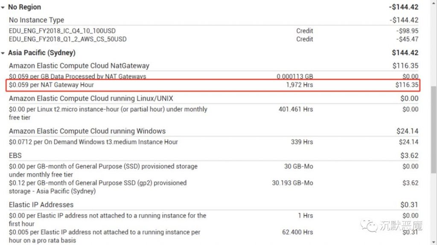Click the On Demand Windows t3.medium line item
This screenshot has width=437, height=245.
click(93, 142)
